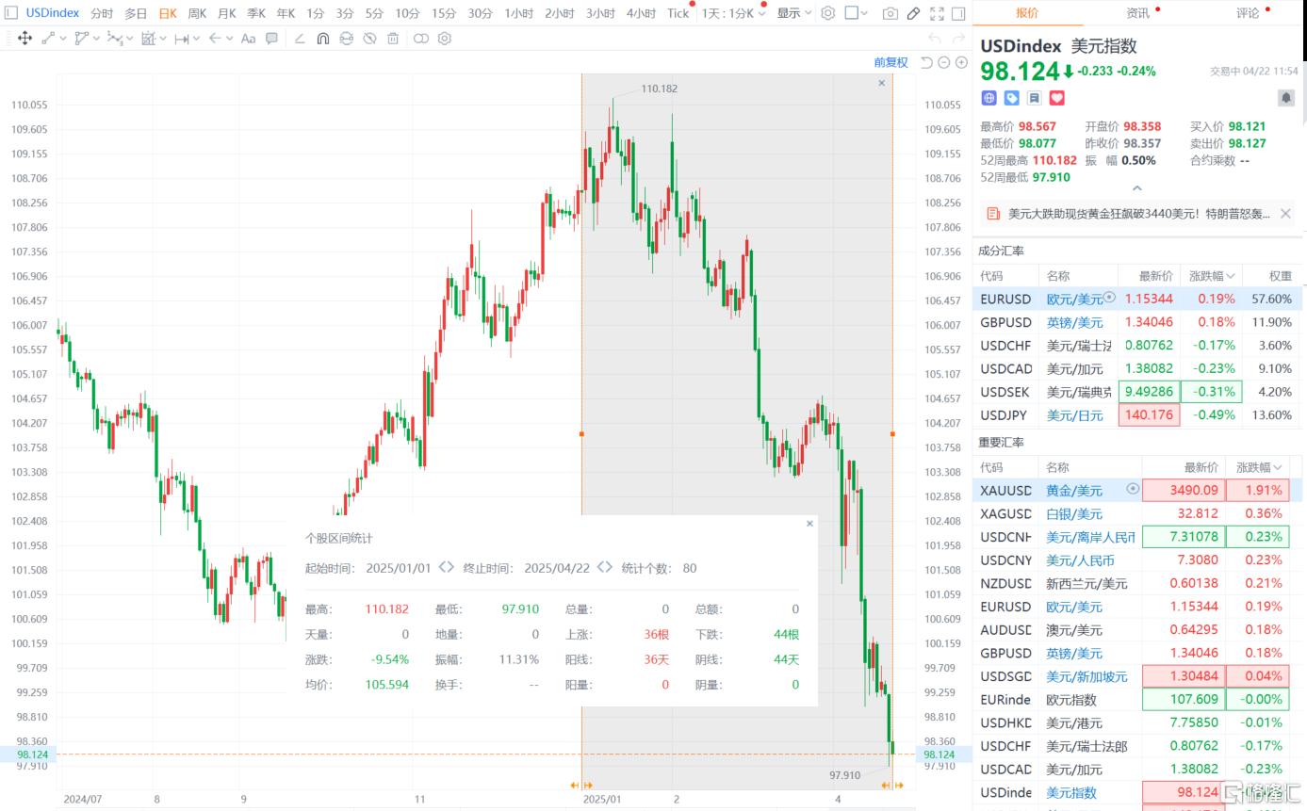Collapse the quote details chevron
The height and width of the screenshot is (811, 1307).
click(x=1137, y=188)
